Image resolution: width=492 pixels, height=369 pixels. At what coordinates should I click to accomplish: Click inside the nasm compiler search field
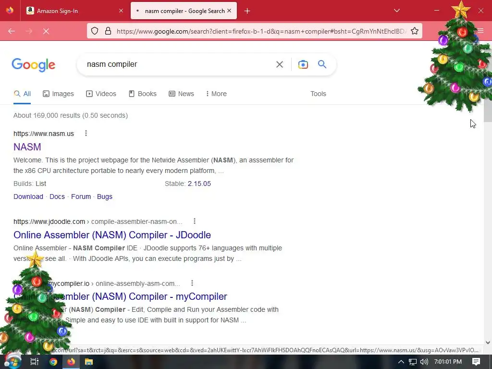pyautogui.click(x=176, y=64)
